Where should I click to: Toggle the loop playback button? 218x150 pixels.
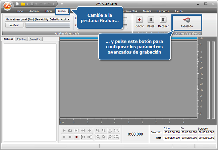point(70,131)
